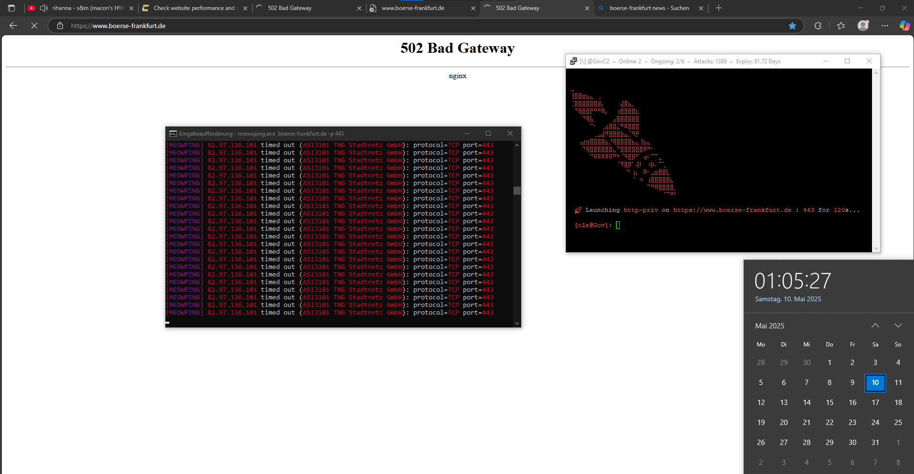
Task: Minimize the meowping command prompt window
Action: [467, 134]
